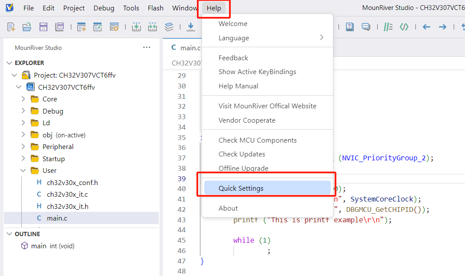The height and width of the screenshot is (276, 465).
Task: Choose Vendor Cooperate menu entry
Action: click(x=267, y=120)
